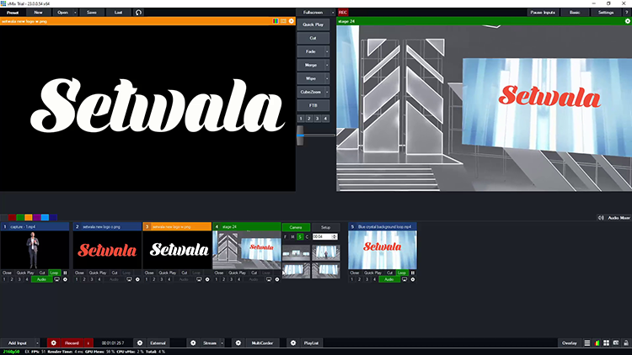Open gear settings for Blue crystal background input

[413, 278]
